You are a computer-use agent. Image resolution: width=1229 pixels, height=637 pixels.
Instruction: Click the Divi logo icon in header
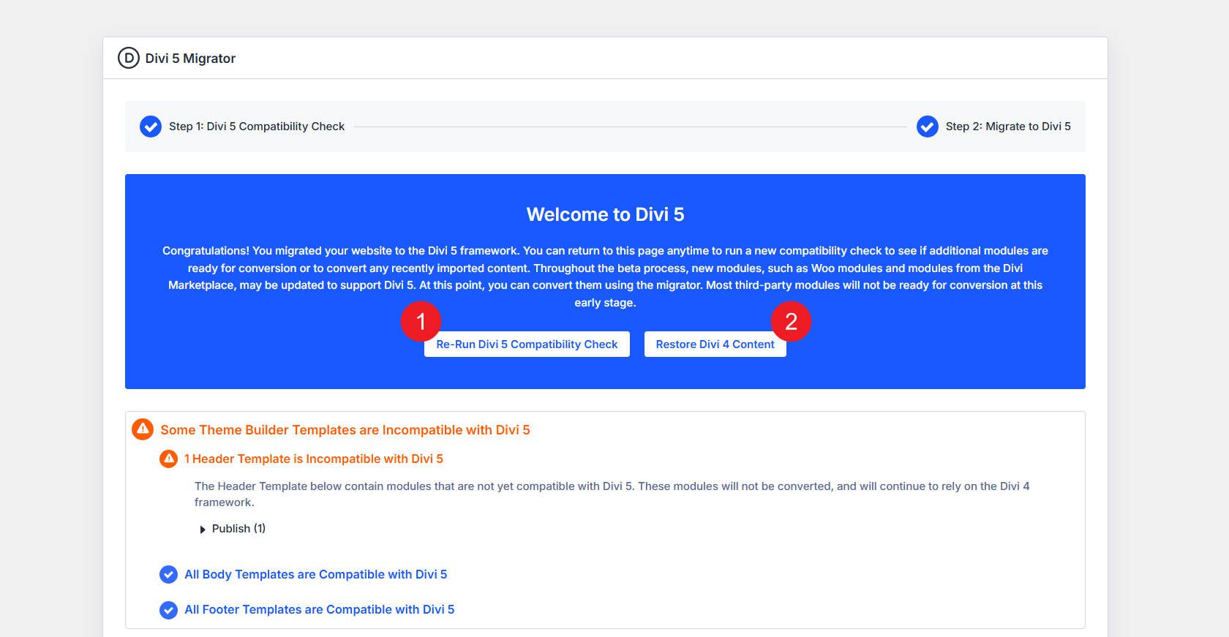pyautogui.click(x=129, y=58)
